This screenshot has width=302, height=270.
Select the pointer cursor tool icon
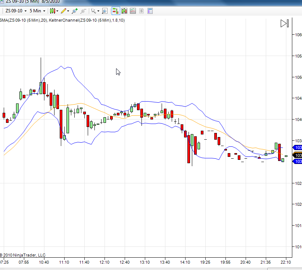tap(93, 11)
